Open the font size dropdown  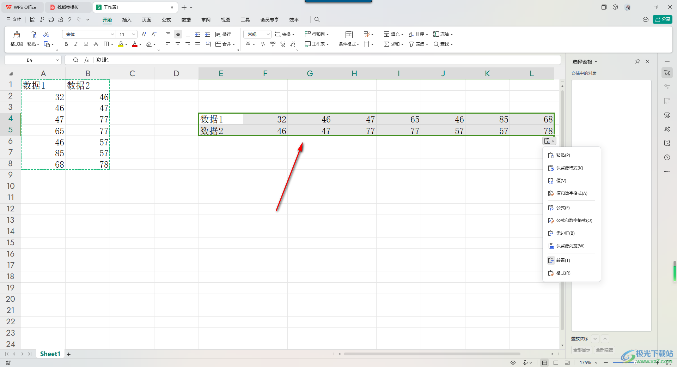[x=134, y=34]
